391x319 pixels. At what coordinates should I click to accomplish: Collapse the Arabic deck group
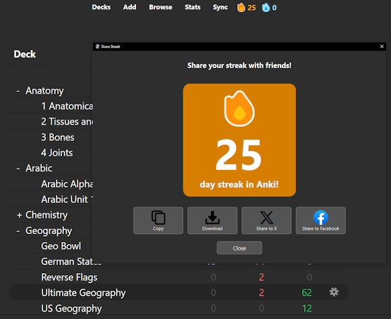pos(18,169)
